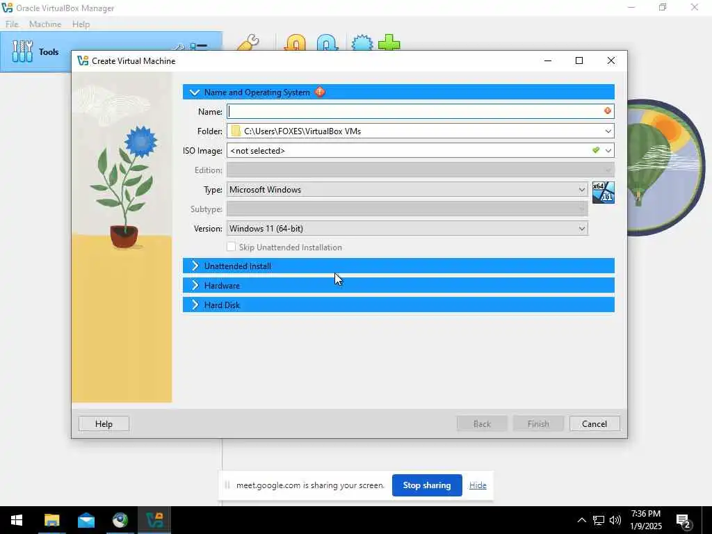Screen dimensions: 712x534
Task: Click the warning icon in section header
Action: click(x=320, y=92)
